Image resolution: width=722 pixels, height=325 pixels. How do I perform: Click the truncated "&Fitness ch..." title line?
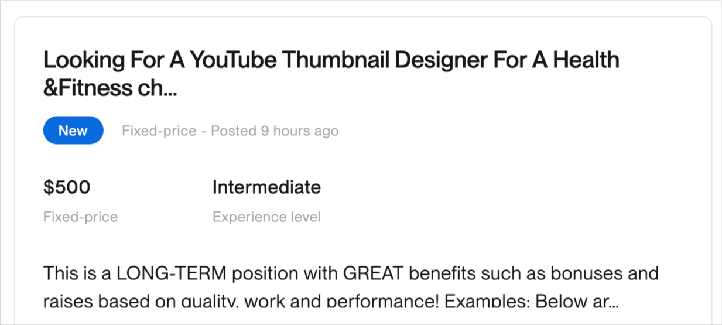[x=110, y=88]
